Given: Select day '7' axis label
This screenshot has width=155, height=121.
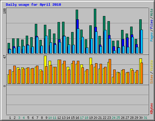Looking at the screenshot, I should click(37, 118).
